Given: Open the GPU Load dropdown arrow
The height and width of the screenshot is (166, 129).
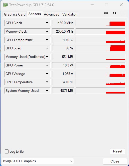Looking at the screenshot, I should (x=47, y=48).
